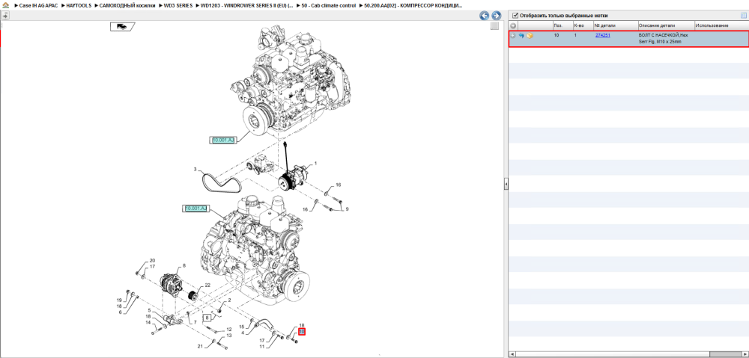Expand the row for part 274251
The height and width of the screenshot is (358, 749).
pos(512,36)
